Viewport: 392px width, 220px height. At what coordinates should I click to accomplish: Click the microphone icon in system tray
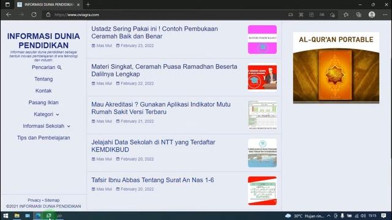pos(342,216)
